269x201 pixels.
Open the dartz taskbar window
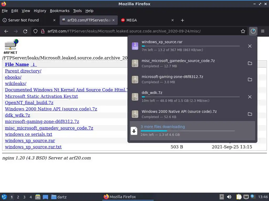tap(59, 197)
